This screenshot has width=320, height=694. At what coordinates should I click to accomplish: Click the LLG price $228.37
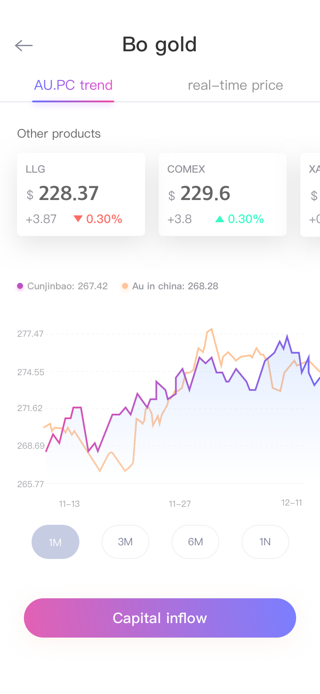(62, 194)
